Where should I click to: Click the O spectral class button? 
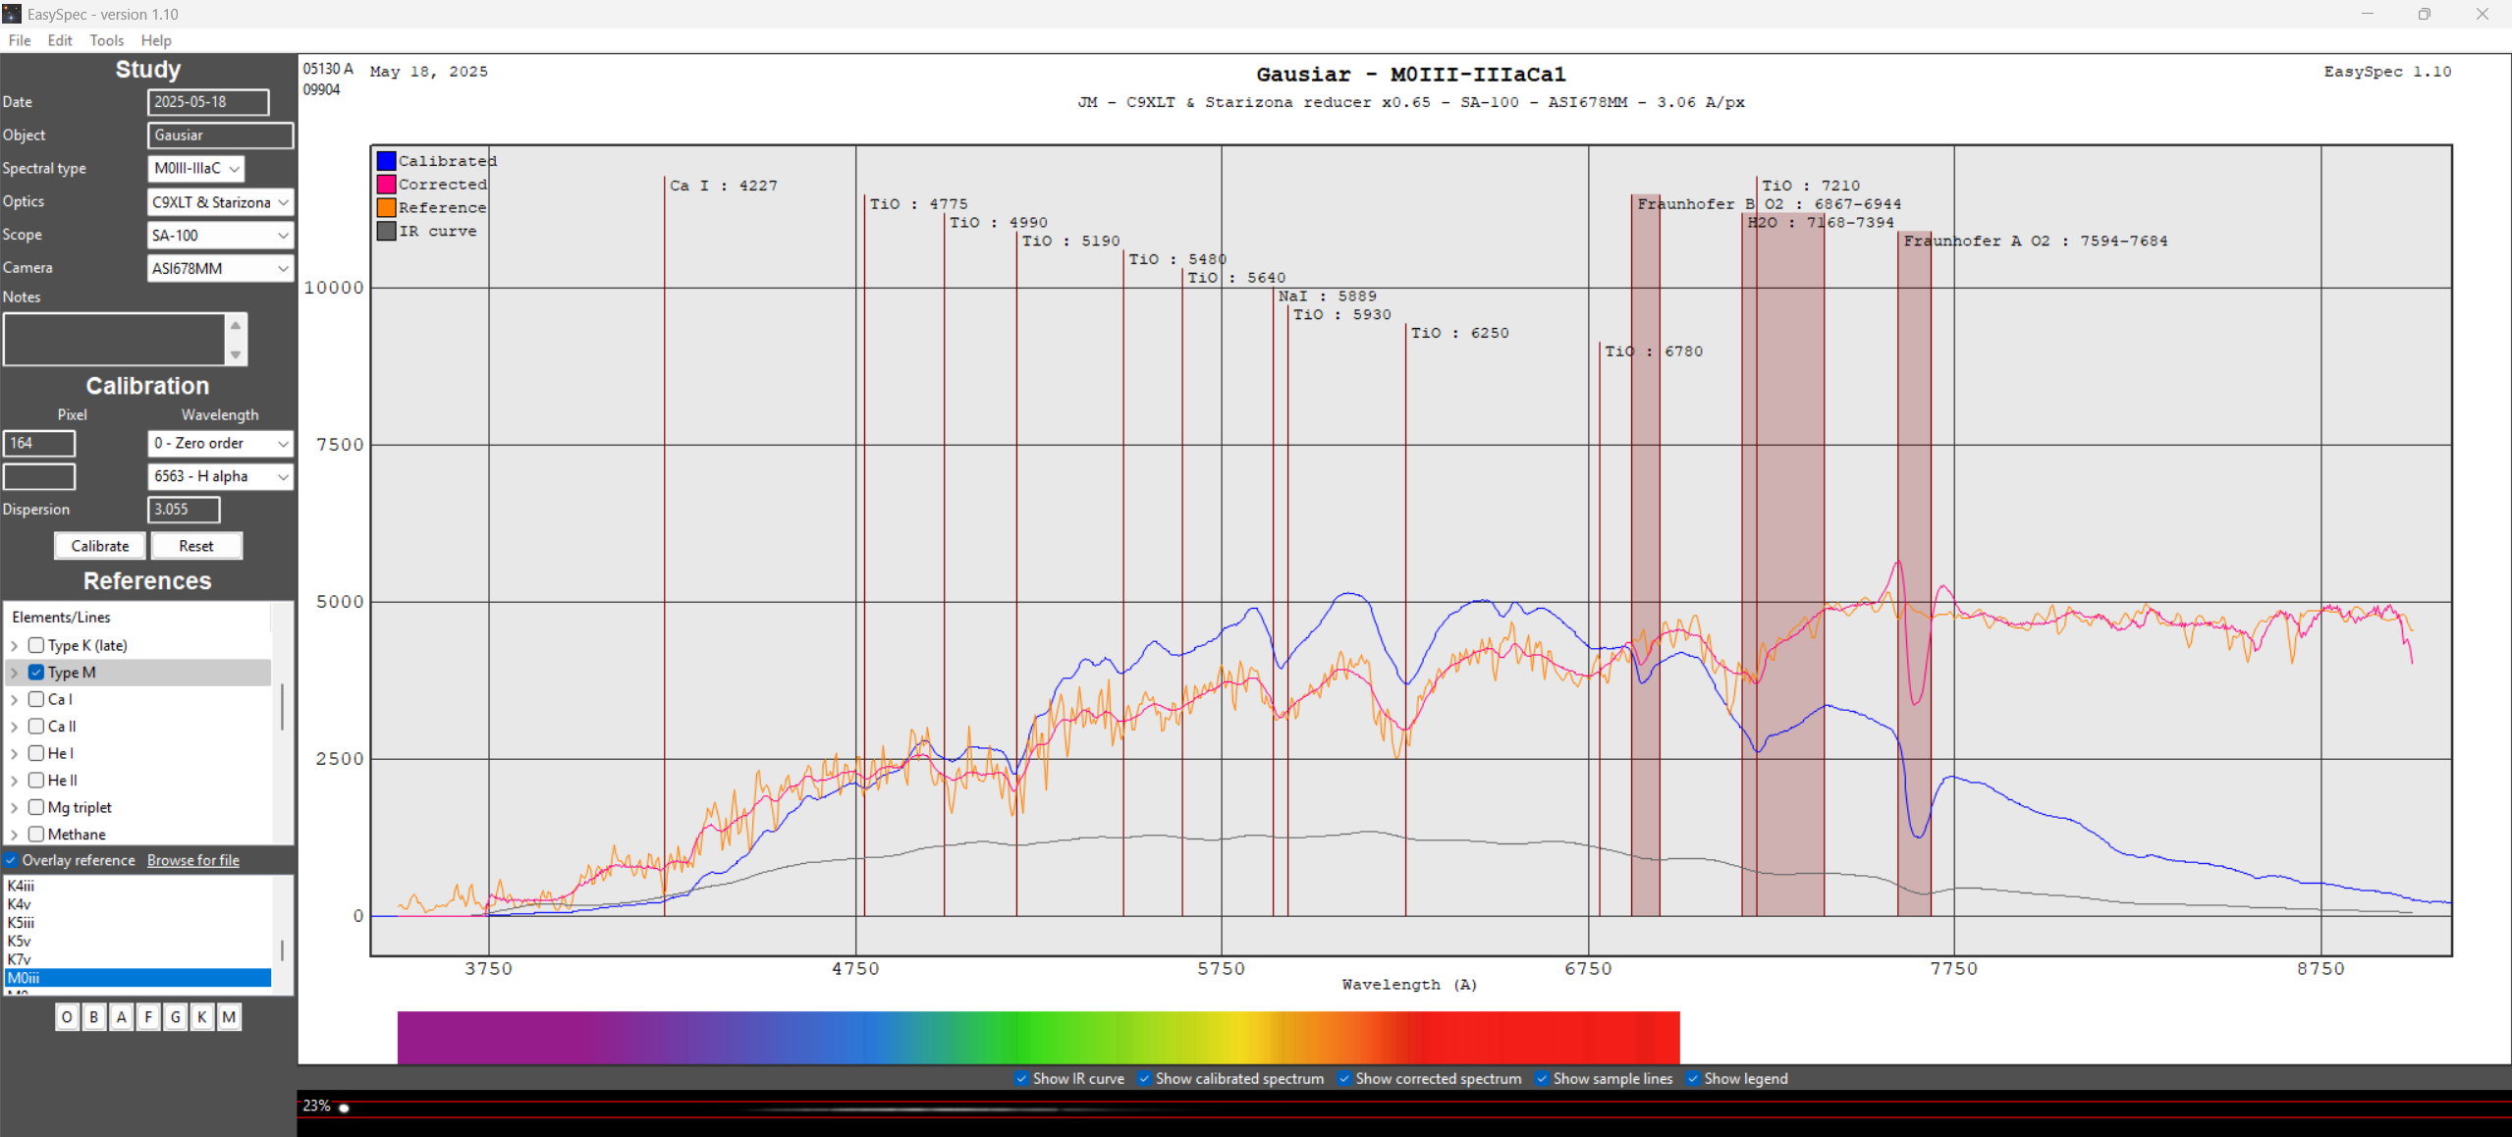pyautogui.click(x=67, y=1017)
